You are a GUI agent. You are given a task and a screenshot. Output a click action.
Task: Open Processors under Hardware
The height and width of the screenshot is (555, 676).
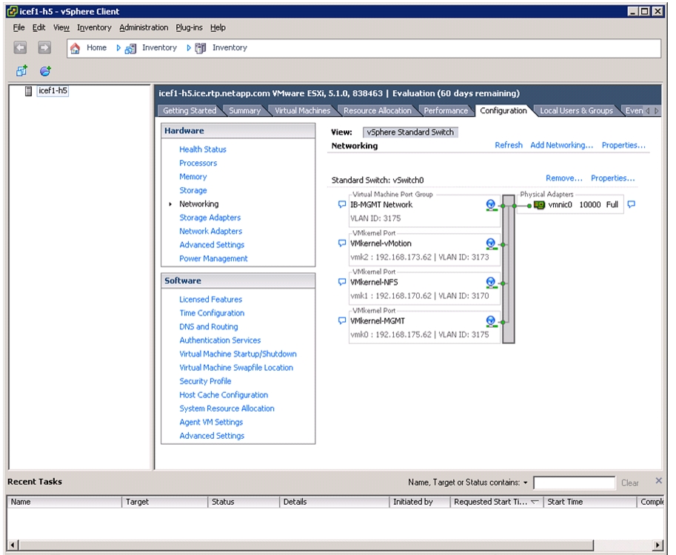[198, 164]
